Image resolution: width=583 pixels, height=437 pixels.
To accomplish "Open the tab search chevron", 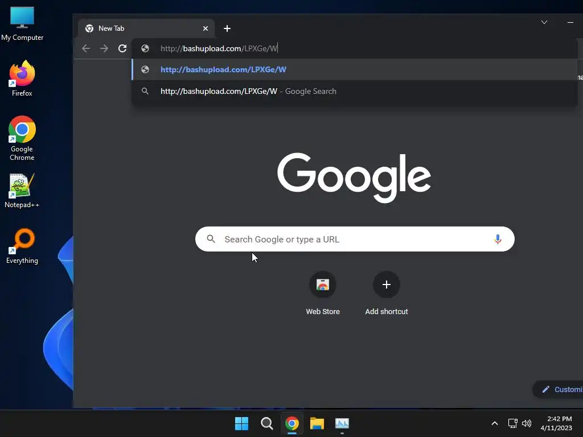I will pyautogui.click(x=544, y=22).
